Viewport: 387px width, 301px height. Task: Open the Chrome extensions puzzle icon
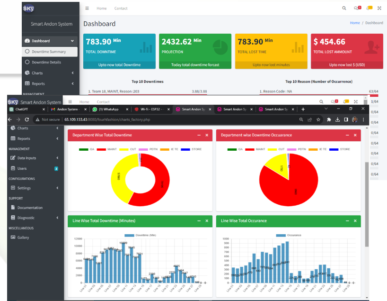[328, 119]
